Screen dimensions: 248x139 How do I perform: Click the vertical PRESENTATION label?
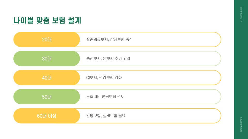pos(241,124)
